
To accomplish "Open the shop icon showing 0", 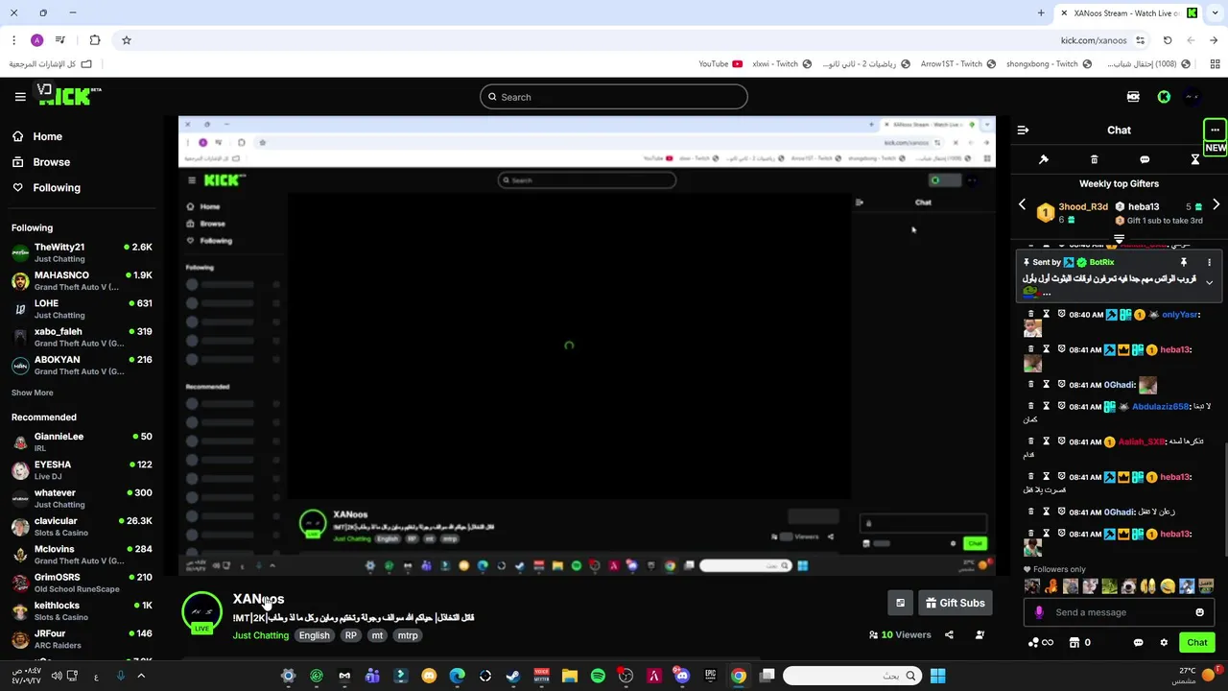I will pos(1079,643).
